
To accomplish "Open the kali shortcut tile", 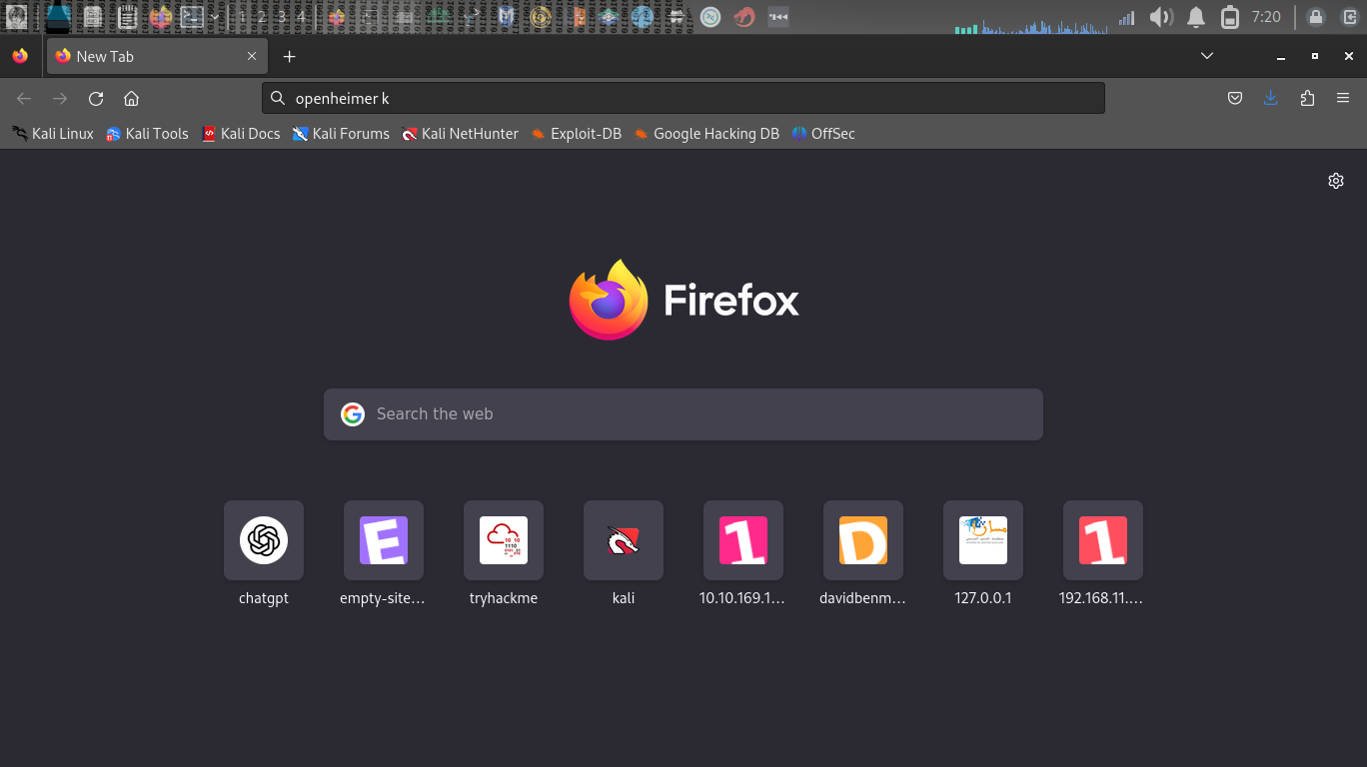I will coord(624,540).
